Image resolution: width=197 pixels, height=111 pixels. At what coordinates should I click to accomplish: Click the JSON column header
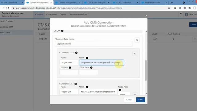point(155,34)
